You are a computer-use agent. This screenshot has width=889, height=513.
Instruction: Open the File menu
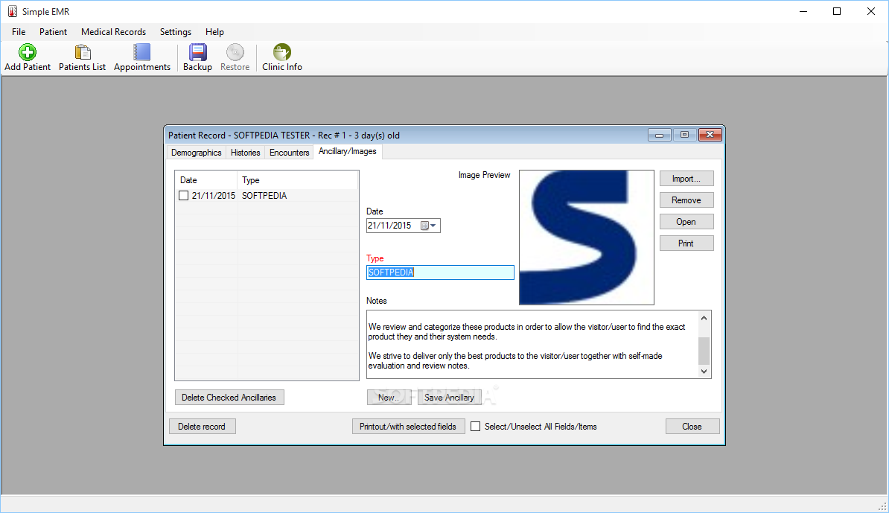tap(19, 32)
